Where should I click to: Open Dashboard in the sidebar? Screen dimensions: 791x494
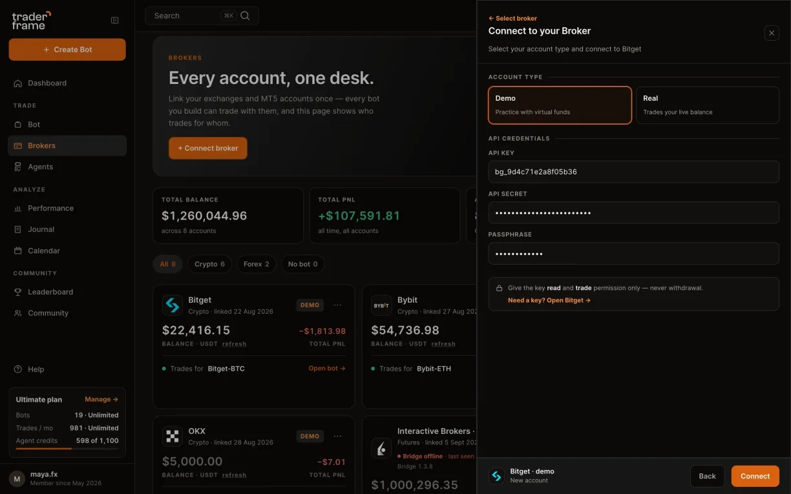(x=67, y=83)
